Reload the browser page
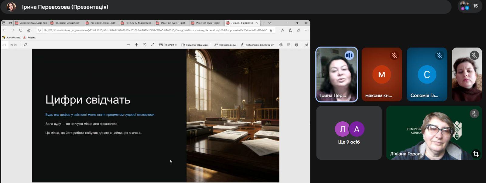 pos(21,30)
